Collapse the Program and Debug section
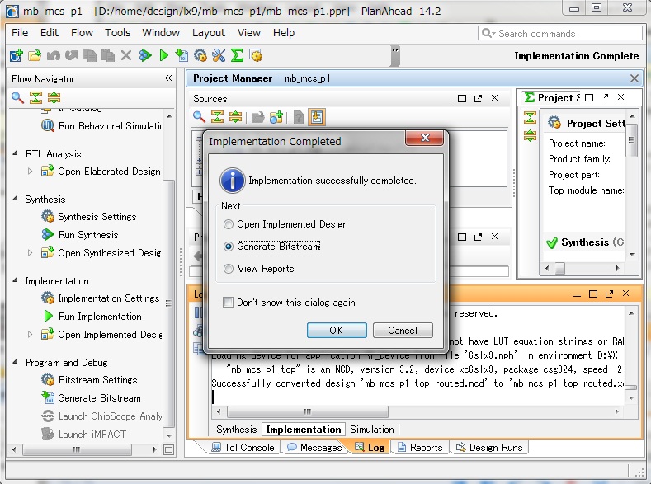Screen dimensions: 651x484 coord(16,362)
